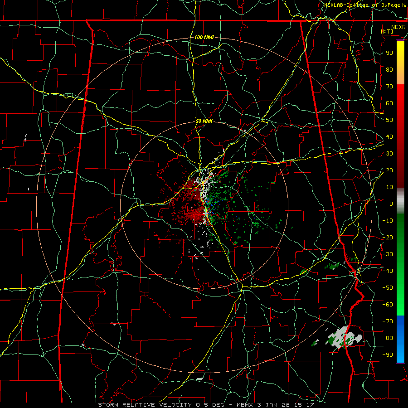The height and width of the screenshot is (408, 408).
Task: Select the "NEXR" label above the color scale
Action: click(x=398, y=27)
